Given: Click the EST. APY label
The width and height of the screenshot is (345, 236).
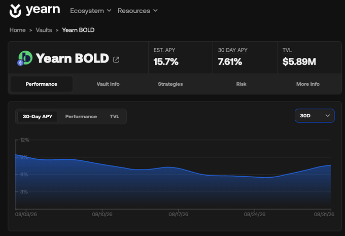Looking at the screenshot, I should (164, 50).
